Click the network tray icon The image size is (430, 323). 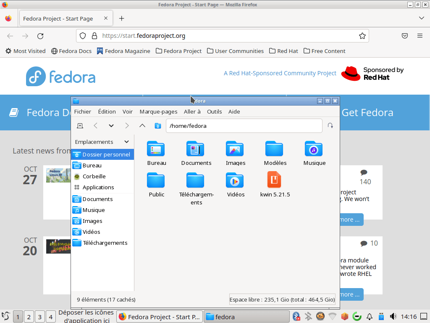point(332,316)
